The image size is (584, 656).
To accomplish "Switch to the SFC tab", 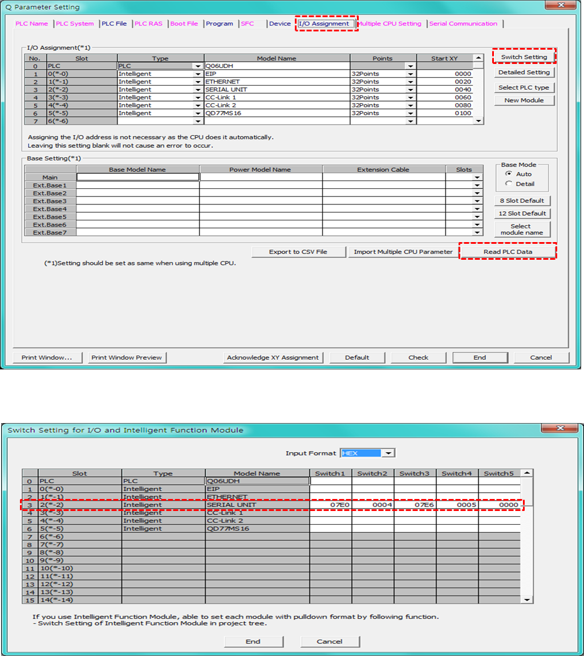I will (x=248, y=24).
